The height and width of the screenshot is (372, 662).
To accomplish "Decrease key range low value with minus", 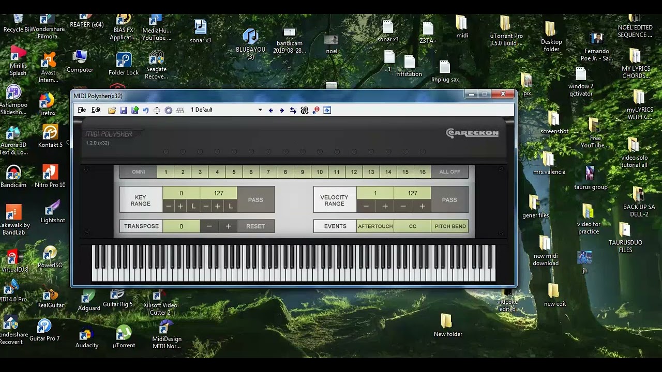I will click(169, 206).
